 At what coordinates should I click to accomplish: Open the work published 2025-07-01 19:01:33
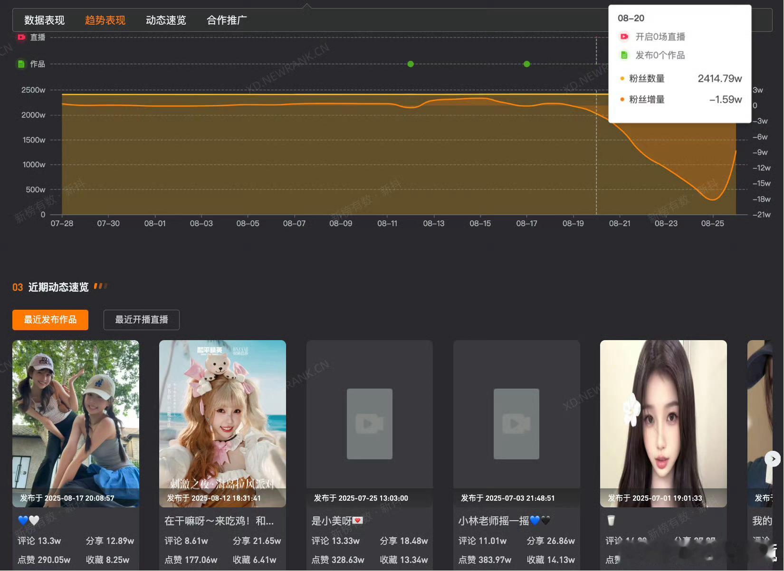(x=663, y=423)
